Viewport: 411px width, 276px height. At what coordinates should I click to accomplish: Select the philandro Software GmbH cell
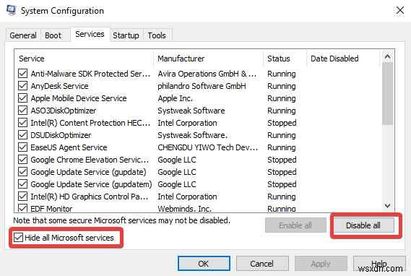click(202, 86)
